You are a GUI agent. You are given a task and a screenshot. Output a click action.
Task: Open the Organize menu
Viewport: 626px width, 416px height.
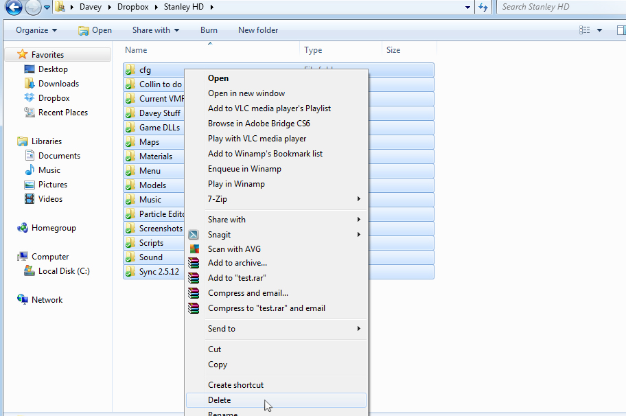[x=36, y=30]
